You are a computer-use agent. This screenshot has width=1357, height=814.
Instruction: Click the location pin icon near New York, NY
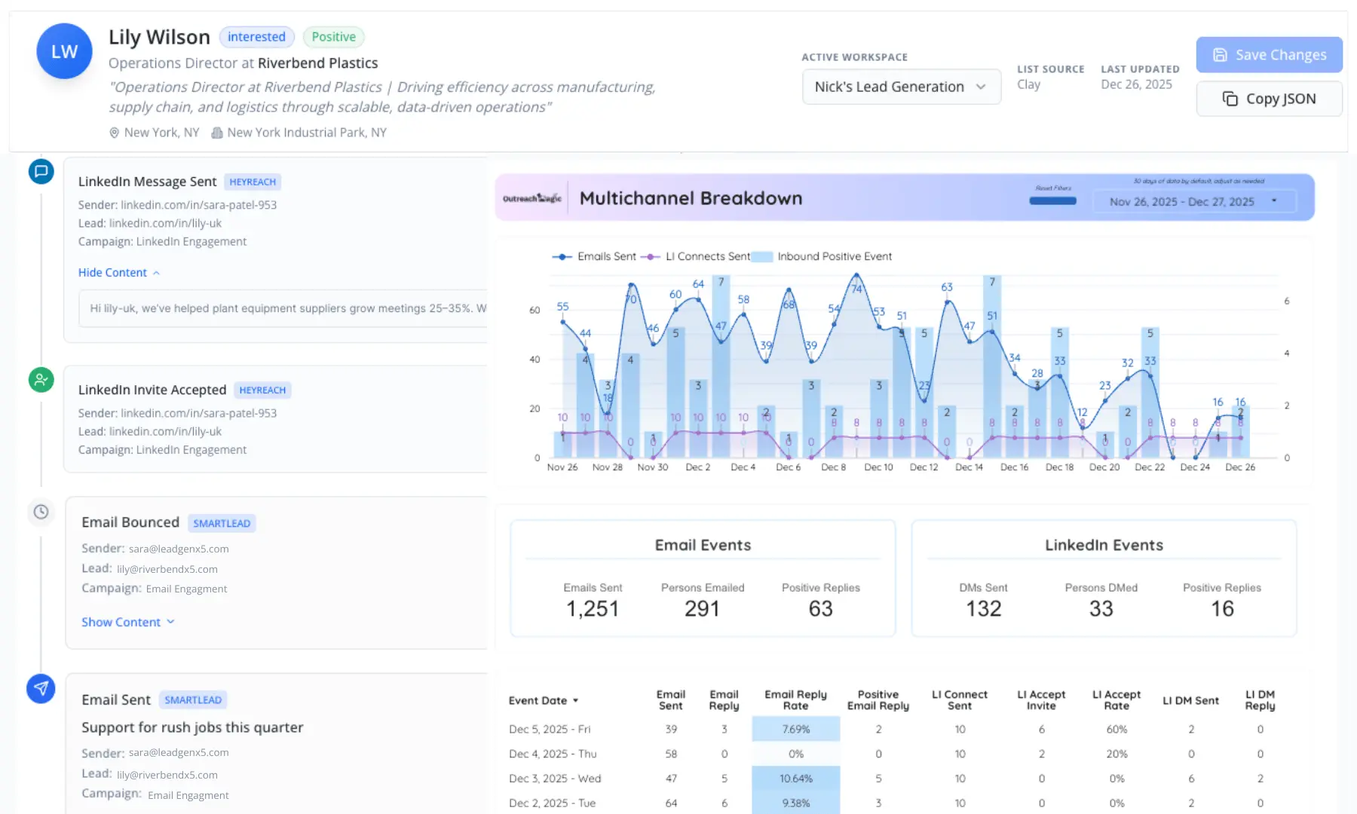point(115,133)
